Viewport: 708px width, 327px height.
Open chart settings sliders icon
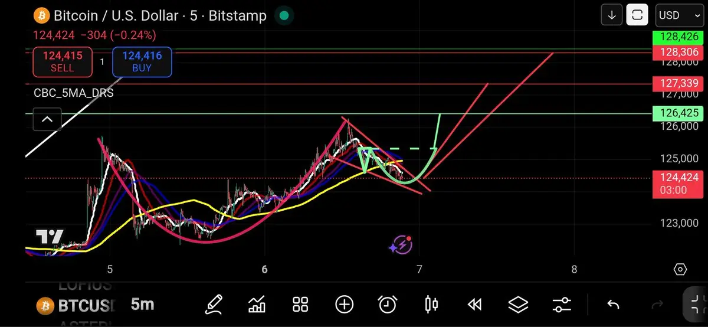(x=562, y=305)
